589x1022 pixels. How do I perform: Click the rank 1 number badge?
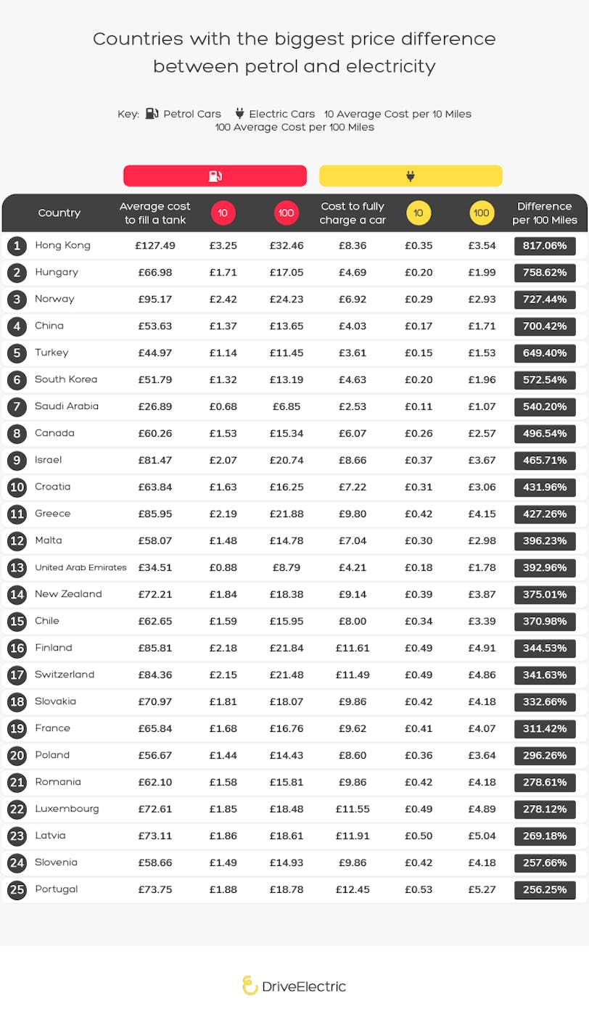coord(17,246)
